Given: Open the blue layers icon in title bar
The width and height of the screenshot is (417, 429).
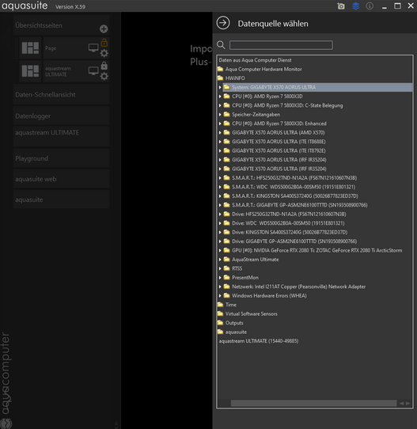Looking at the screenshot, I should (356, 6).
